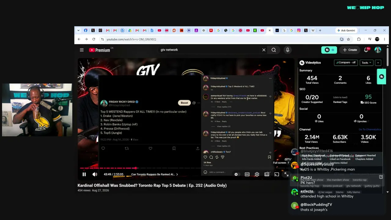Screen dimensions: 391x220
Task: Open Ask Gemini
Action: coord(346,30)
